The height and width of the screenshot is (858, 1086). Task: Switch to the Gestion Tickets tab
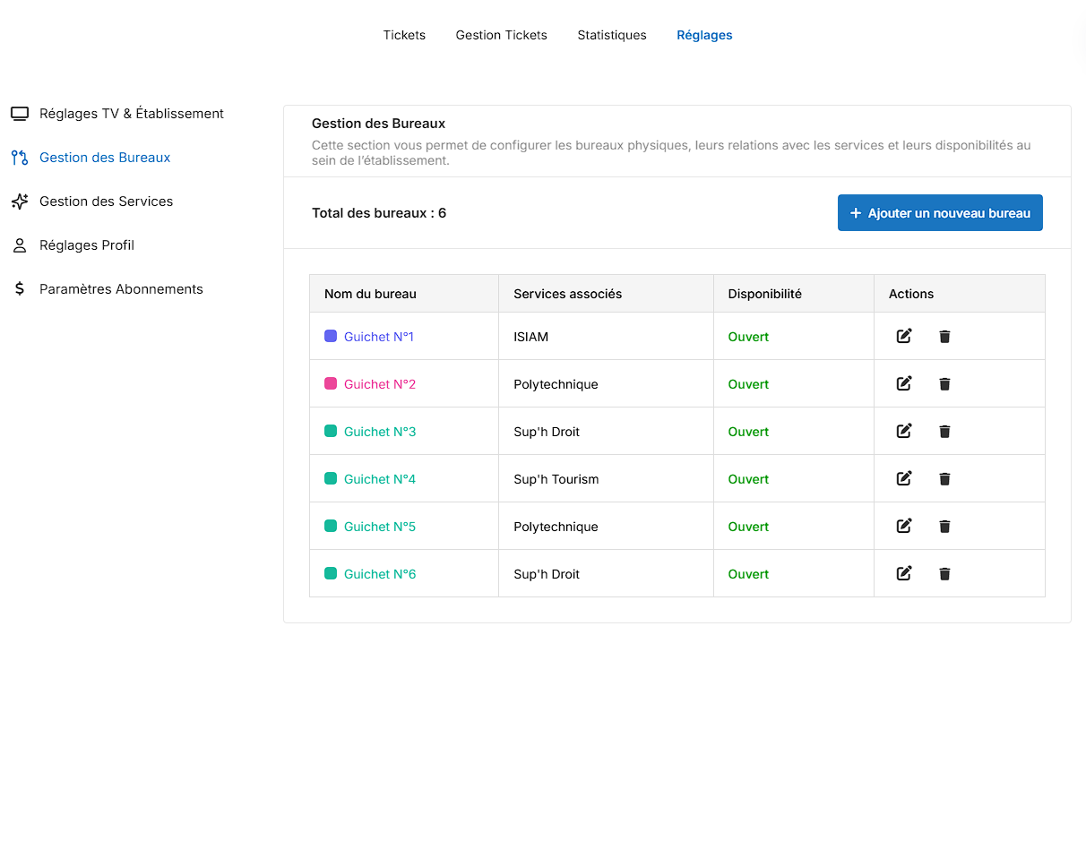(x=501, y=35)
